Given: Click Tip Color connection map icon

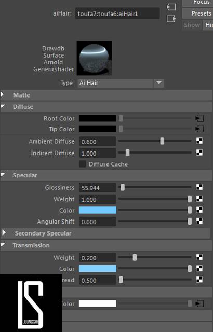Looking at the screenshot, I should [199, 129].
